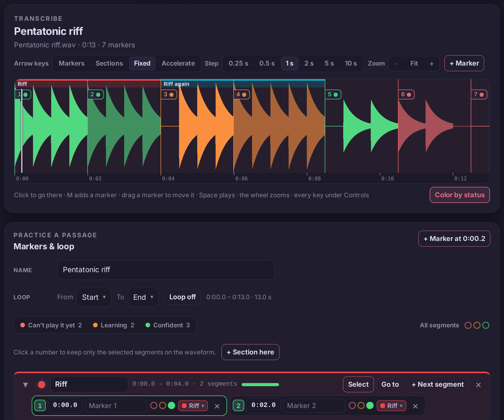Switch arrow keys mode to Sections
The image size is (504, 420).
coord(109,63)
